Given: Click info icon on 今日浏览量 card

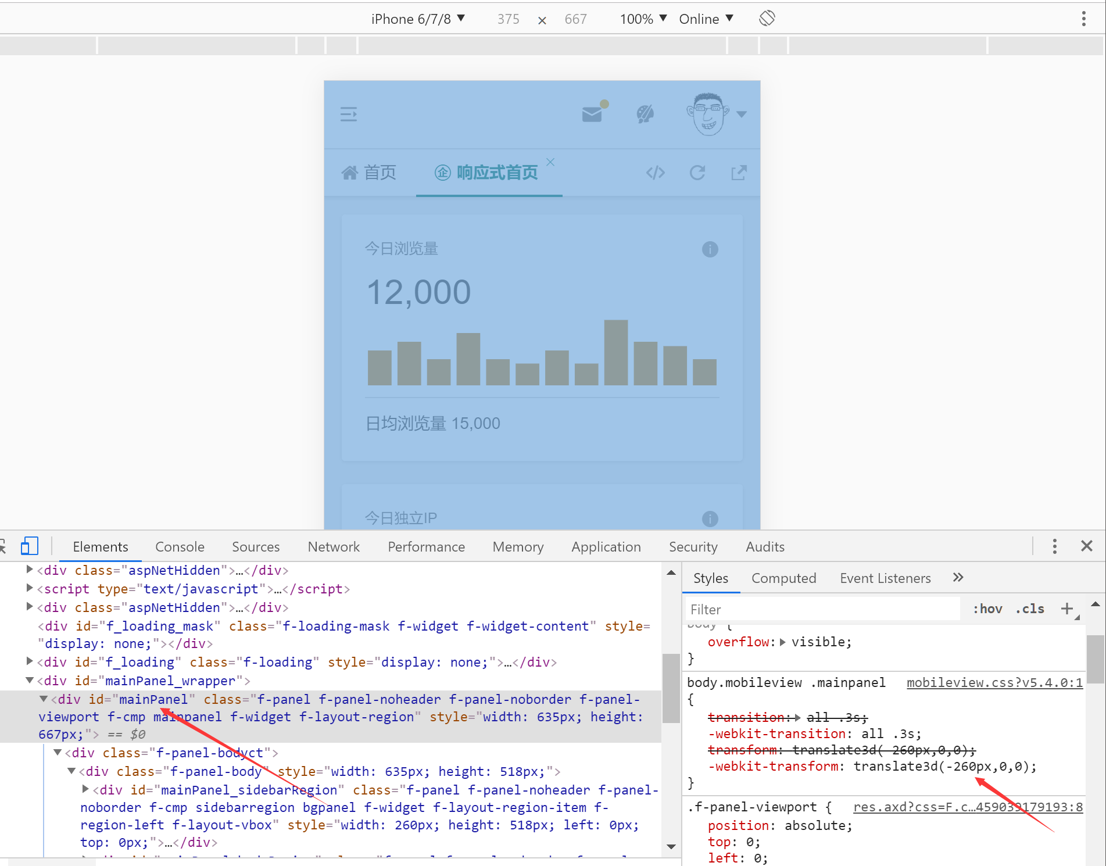Looking at the screenshot, I should 710,249.
